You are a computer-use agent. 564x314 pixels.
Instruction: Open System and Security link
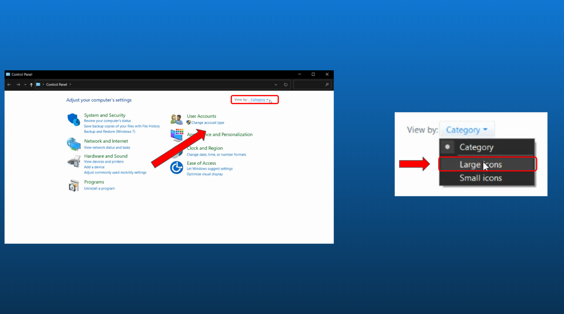(x=105, y=115)
